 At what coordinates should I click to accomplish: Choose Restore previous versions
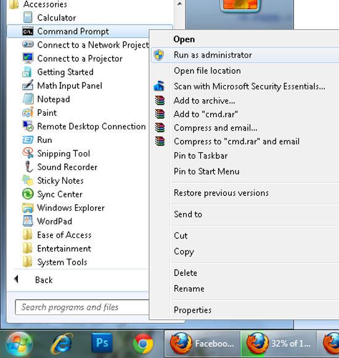coord(245,193)
